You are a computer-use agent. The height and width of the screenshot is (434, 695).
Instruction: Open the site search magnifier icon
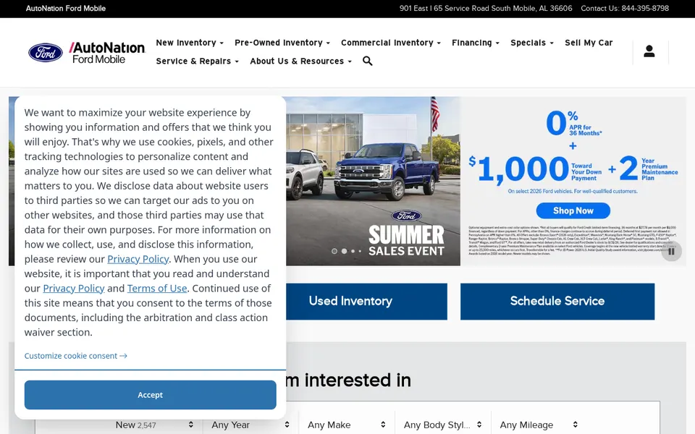point(368,61)
